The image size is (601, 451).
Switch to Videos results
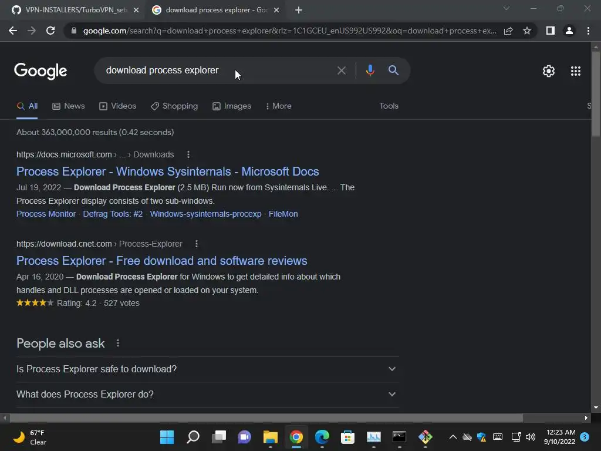point(117,106)
